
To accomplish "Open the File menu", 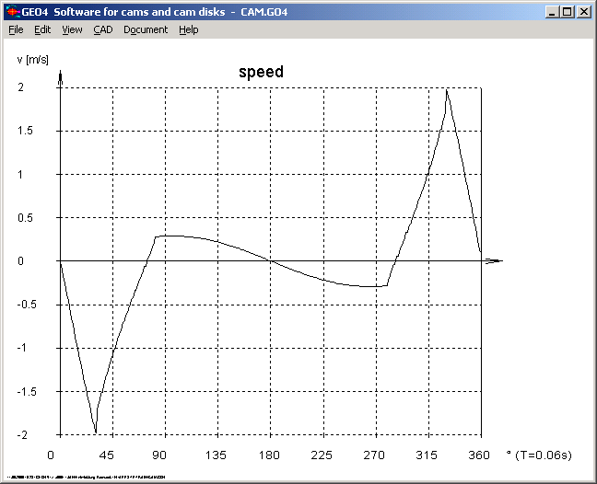I will click(16, 29).
